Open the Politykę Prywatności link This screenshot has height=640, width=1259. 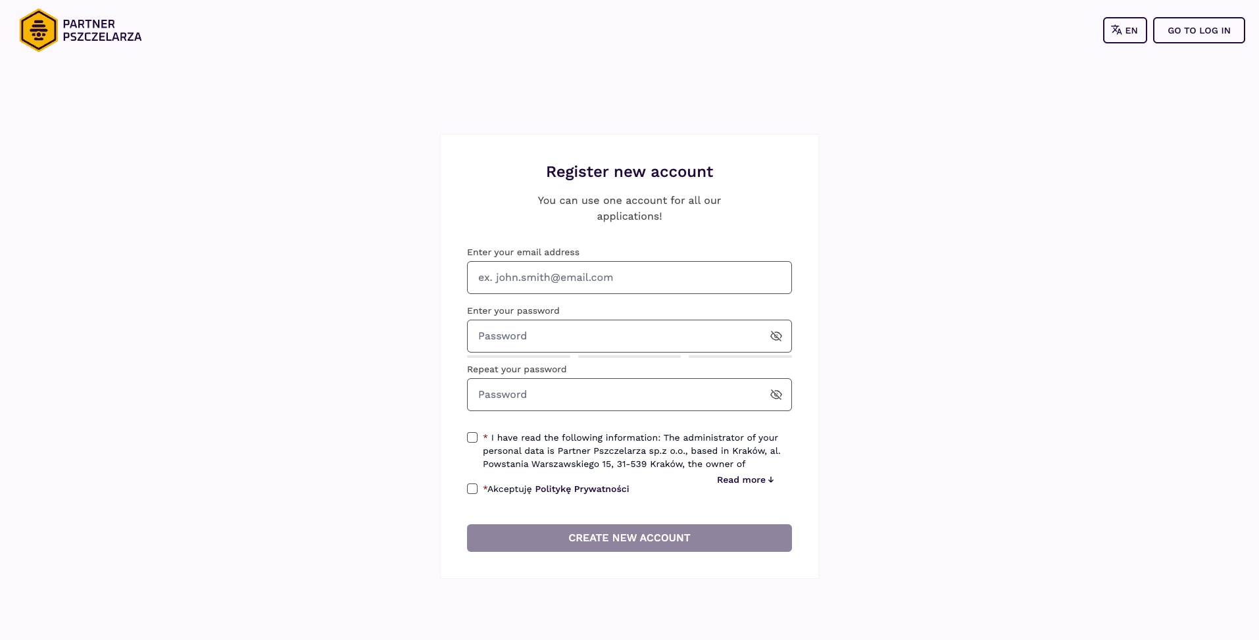click(x=581, y=489)
